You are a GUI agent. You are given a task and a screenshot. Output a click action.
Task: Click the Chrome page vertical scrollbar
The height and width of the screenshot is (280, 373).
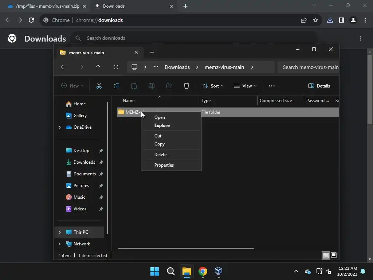(x=370, y=89)
